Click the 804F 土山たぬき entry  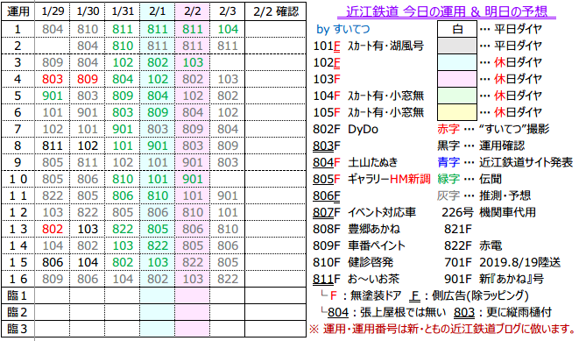[x=356, y=162]
